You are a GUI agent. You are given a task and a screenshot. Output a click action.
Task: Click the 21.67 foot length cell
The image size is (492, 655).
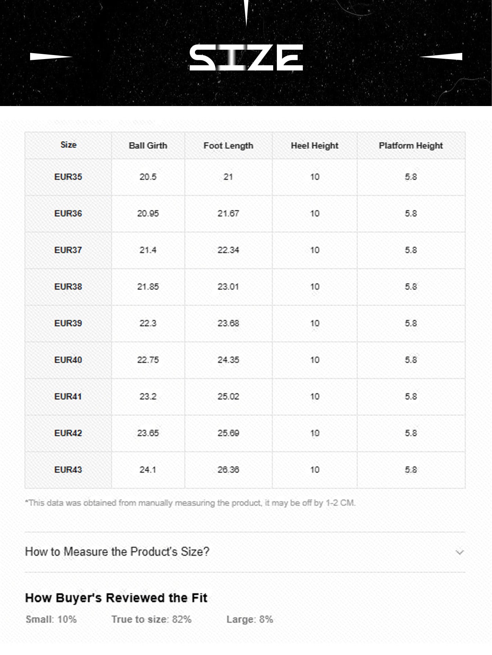coord(228,214)
